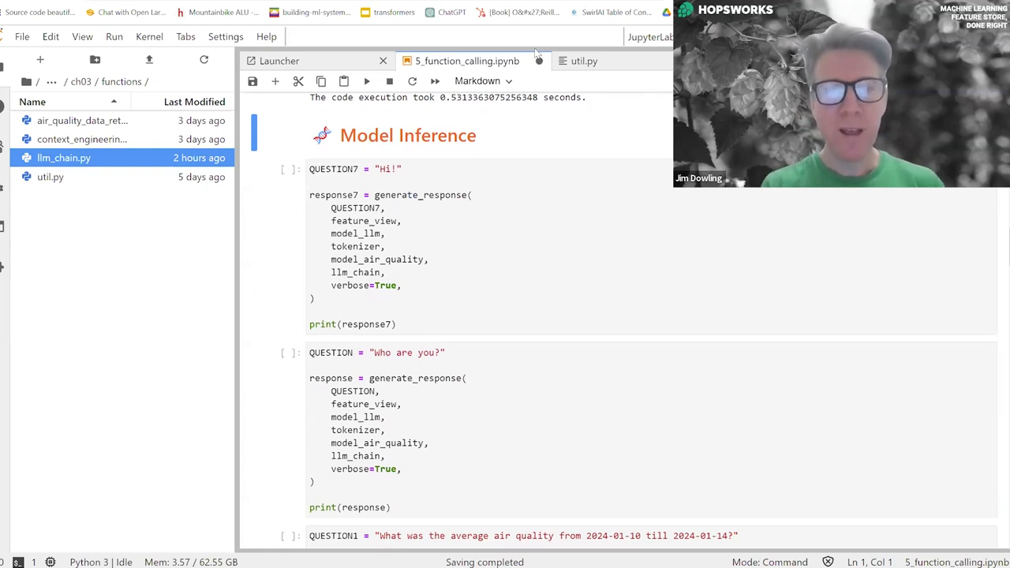1010x568 pixels.
Task: Save the notebook with the save icon
Action: click(x=252, y=81)
